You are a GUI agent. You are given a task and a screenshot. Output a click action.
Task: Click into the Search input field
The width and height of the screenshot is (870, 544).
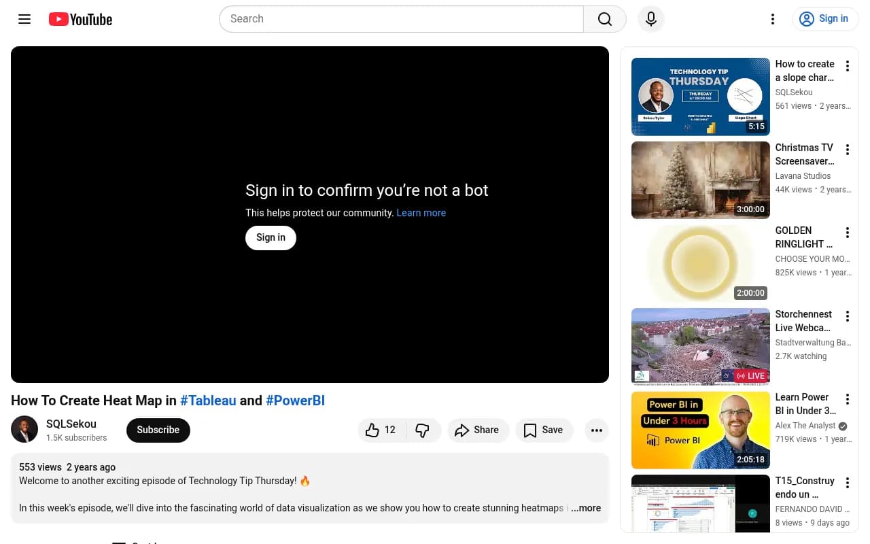(401, 19)
